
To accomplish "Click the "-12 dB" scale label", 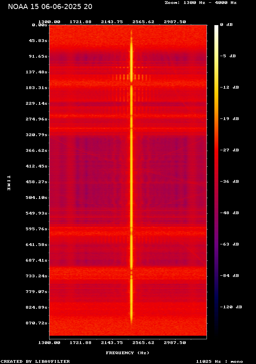I will [x=230, y=87].
